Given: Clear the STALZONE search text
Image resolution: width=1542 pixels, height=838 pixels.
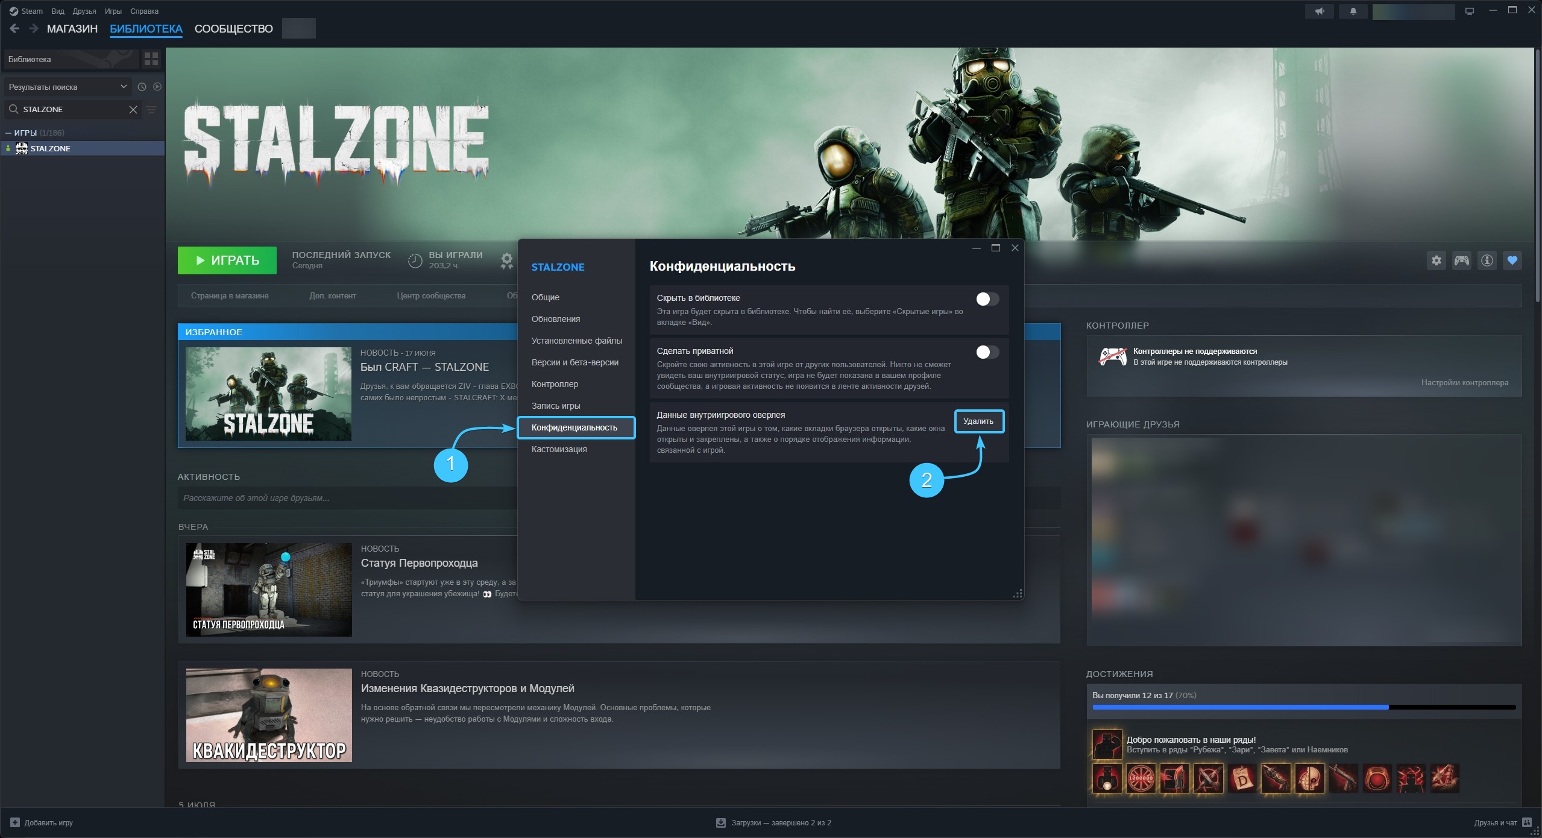Looking at the screenshot, I should [x=133, y=110].
